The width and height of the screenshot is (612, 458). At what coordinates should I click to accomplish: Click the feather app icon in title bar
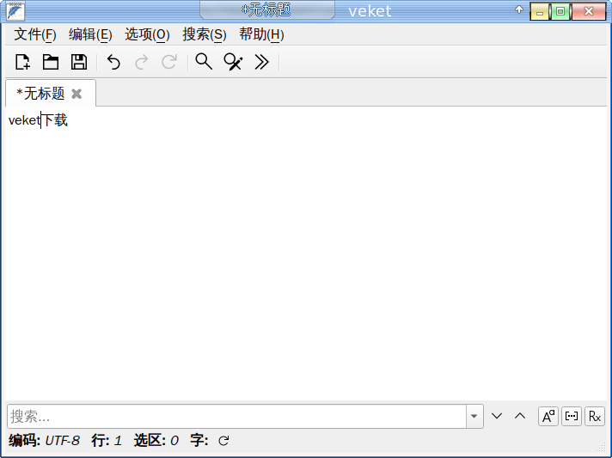(x=15, y=11)
